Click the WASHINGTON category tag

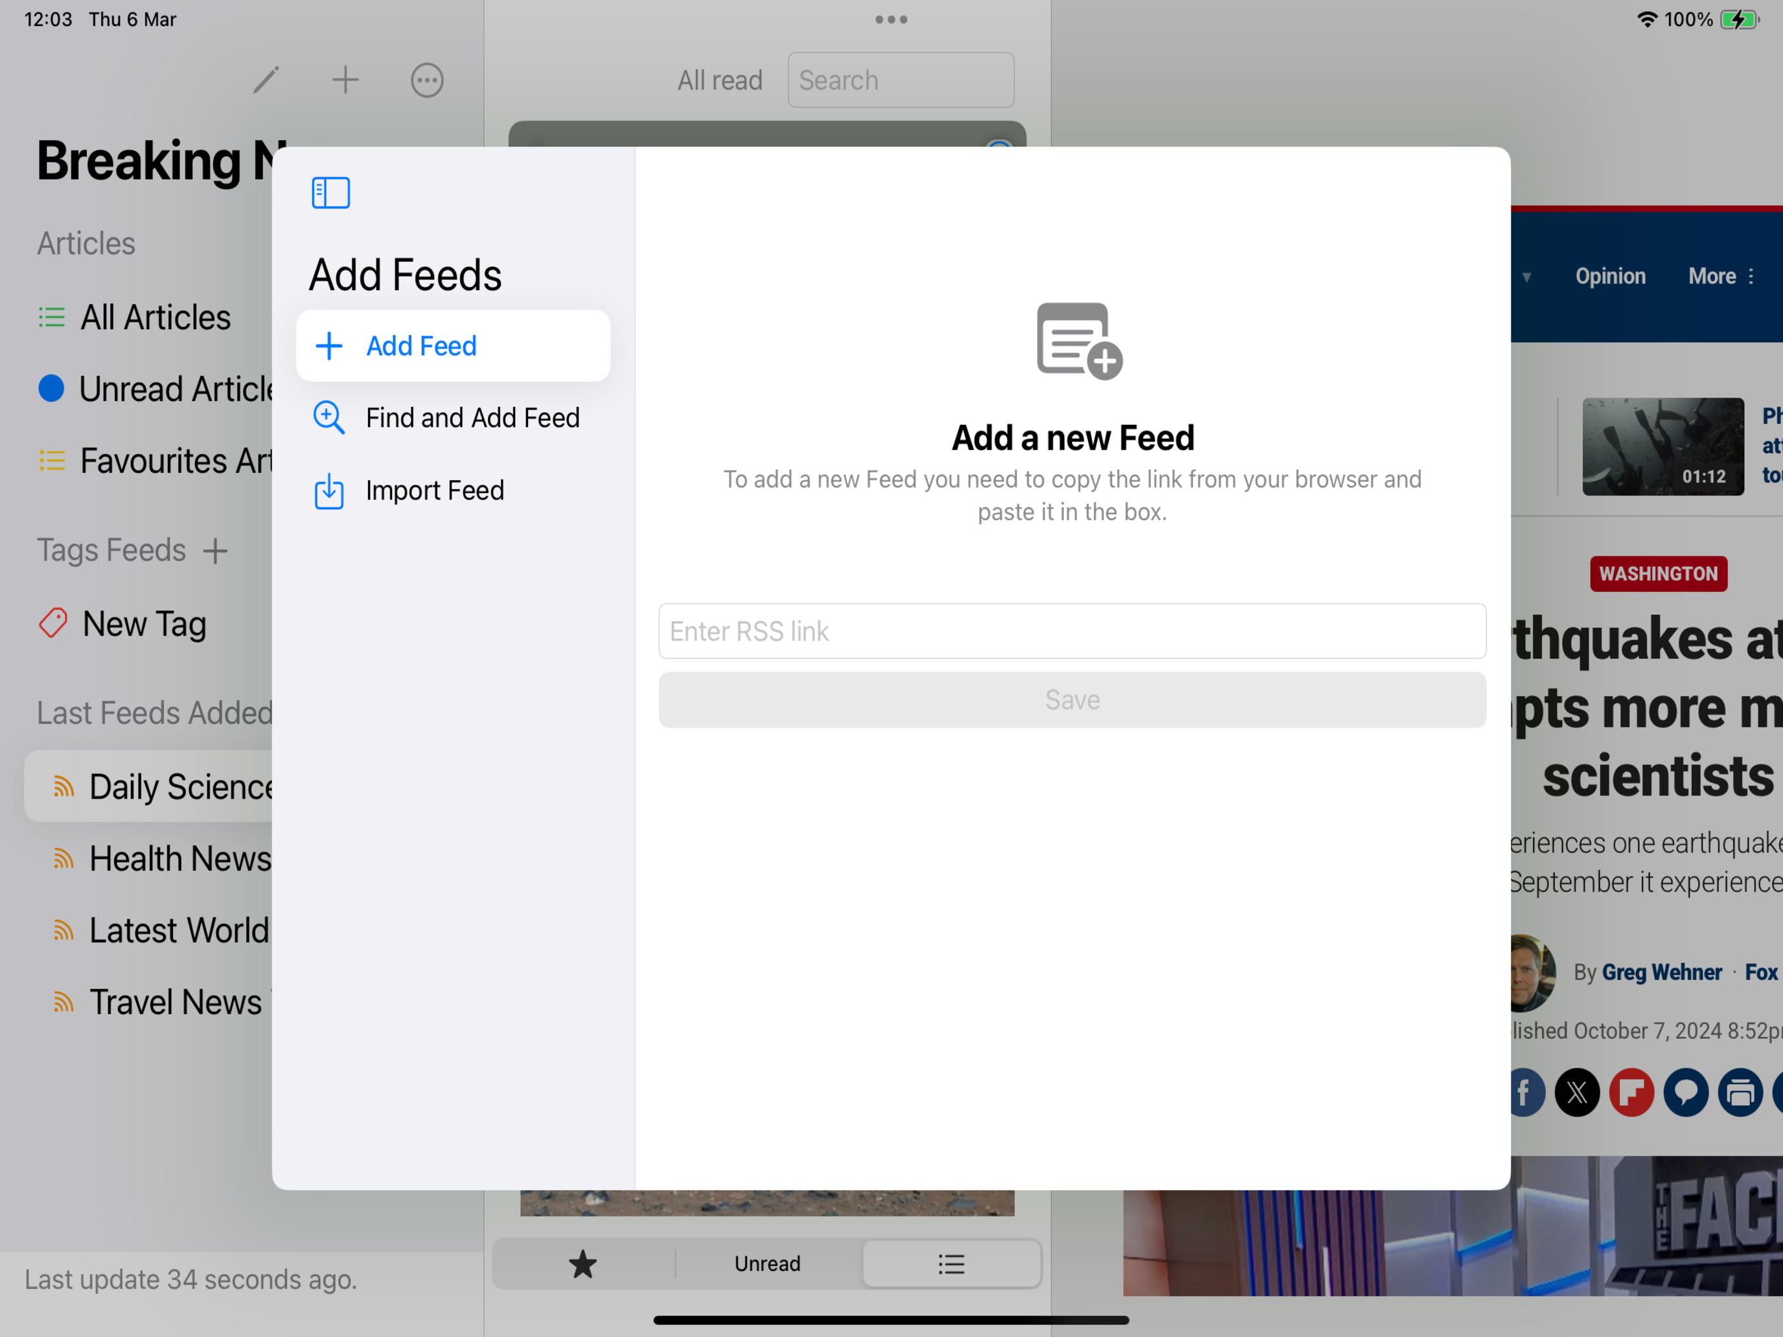(x=1659, y=574)
